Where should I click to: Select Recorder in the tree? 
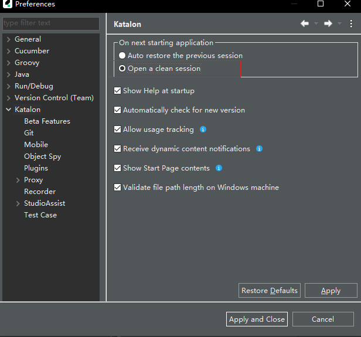pos(40,192)
